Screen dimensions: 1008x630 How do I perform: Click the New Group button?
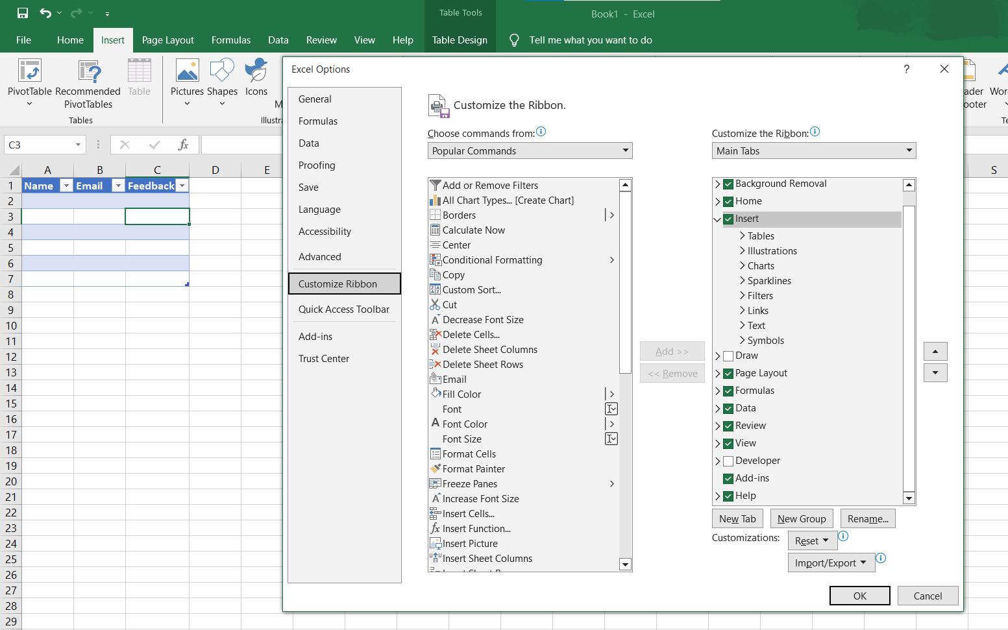[x=802, y=519]
